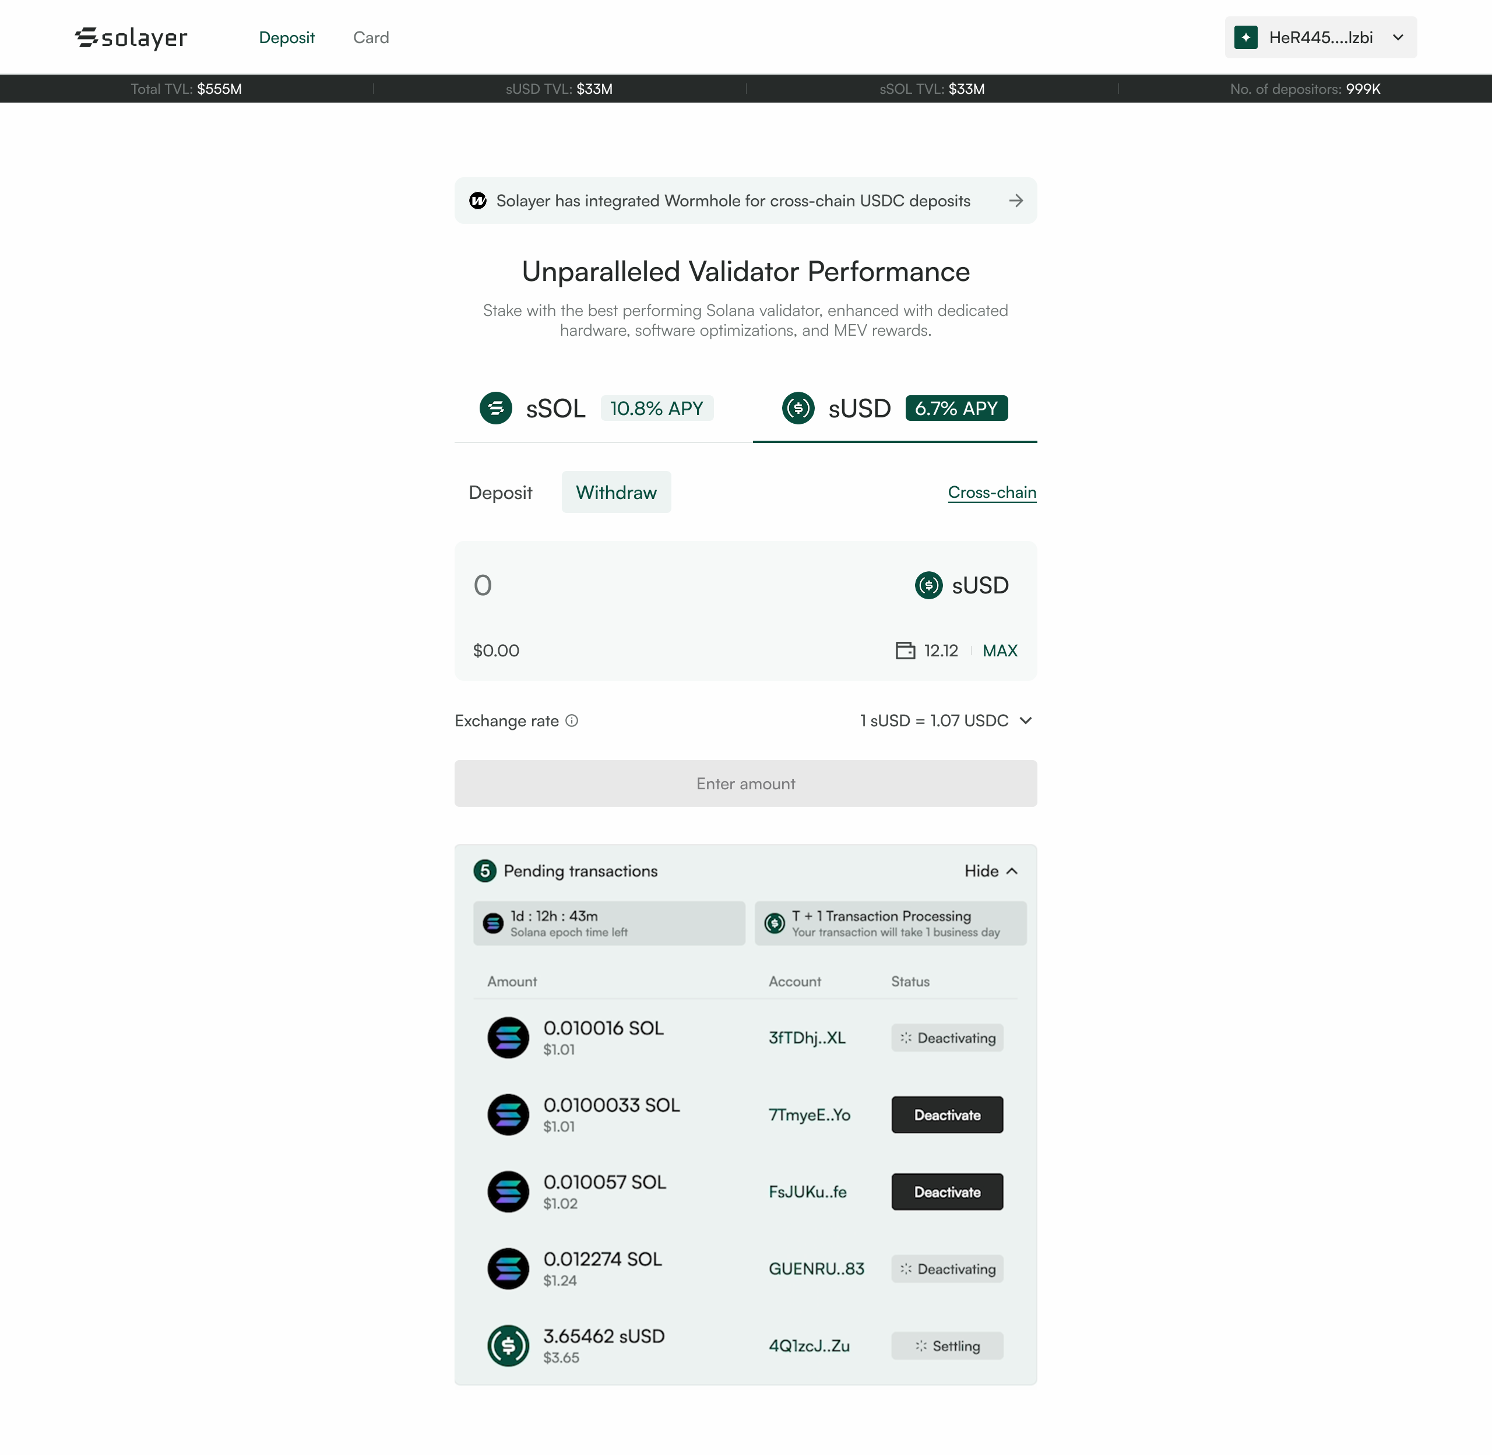This screenshot has width=1492, height=1455.
Task: Open the Card navigation tab
Action: click(371, 37)
